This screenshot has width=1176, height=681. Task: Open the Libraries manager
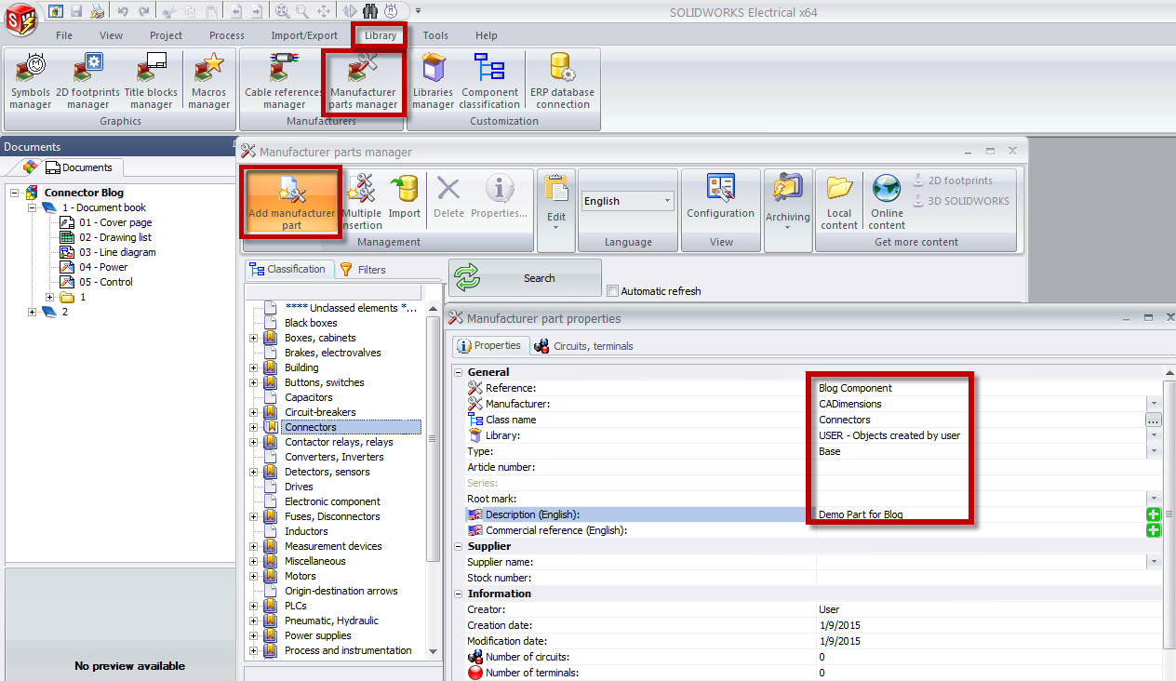433,81
